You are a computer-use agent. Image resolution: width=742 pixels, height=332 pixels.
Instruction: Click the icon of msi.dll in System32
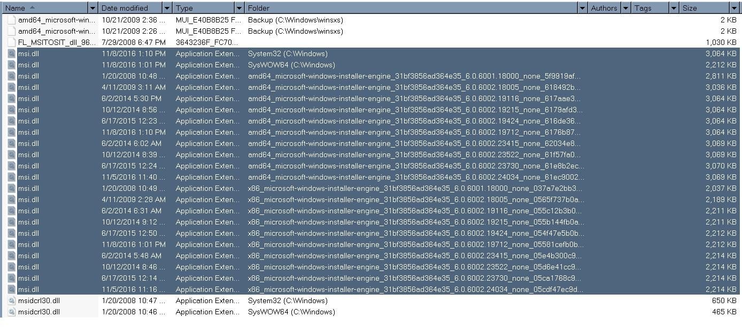(x=11, y=53)
